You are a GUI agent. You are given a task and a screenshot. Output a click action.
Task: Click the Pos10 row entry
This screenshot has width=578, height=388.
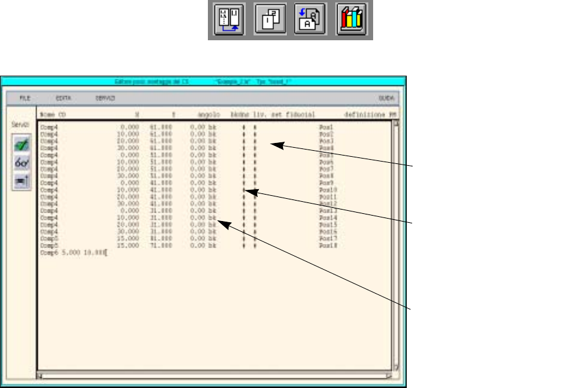click(188, 190)
